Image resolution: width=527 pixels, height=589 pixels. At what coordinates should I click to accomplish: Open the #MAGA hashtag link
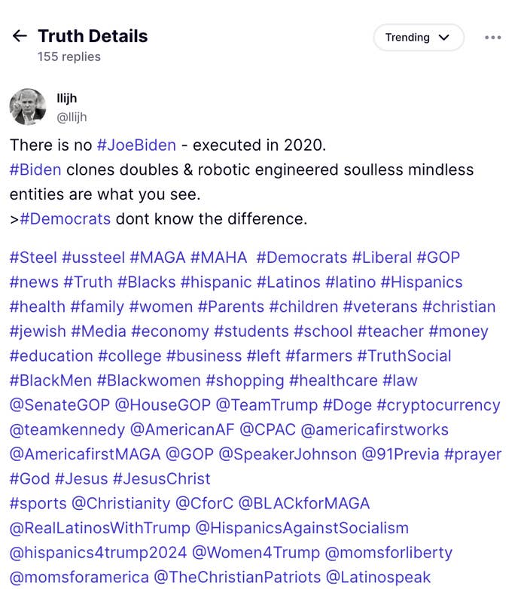coord(157,258)
